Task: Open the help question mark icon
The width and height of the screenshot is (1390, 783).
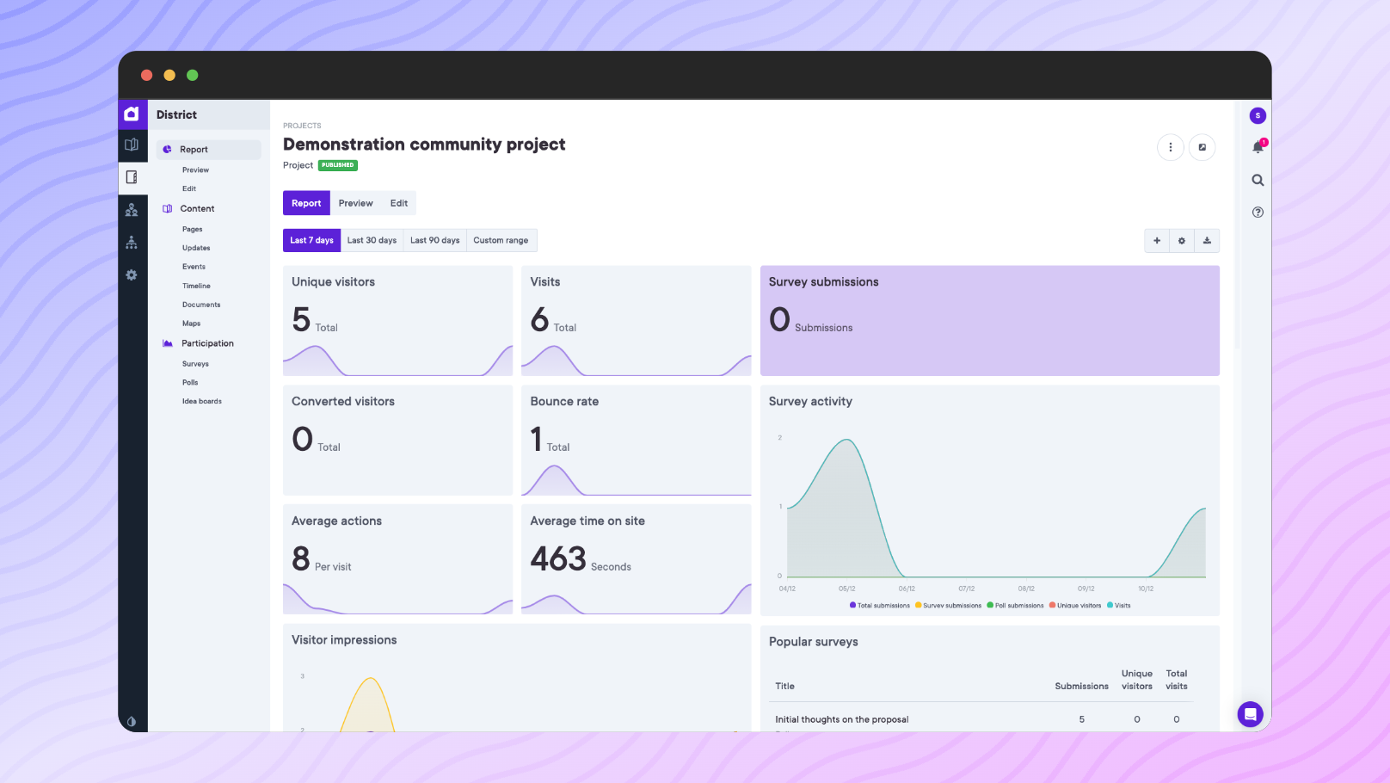Action: (1258, 212)
